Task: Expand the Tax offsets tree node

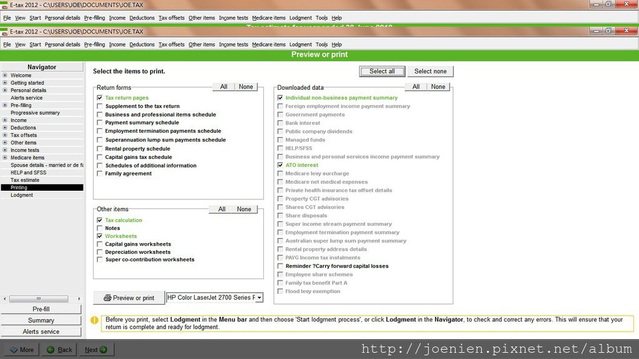Action: tap(5, 135)
